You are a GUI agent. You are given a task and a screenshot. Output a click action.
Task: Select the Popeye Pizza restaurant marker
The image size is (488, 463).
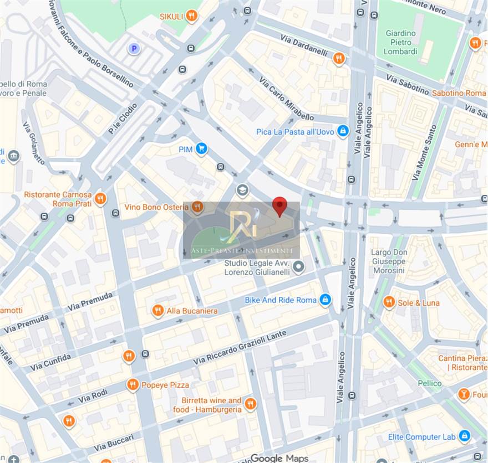133,385
